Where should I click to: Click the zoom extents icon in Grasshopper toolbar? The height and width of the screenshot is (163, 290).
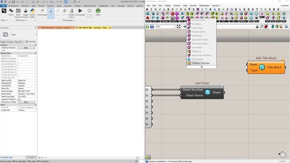(x=179, y=27)
